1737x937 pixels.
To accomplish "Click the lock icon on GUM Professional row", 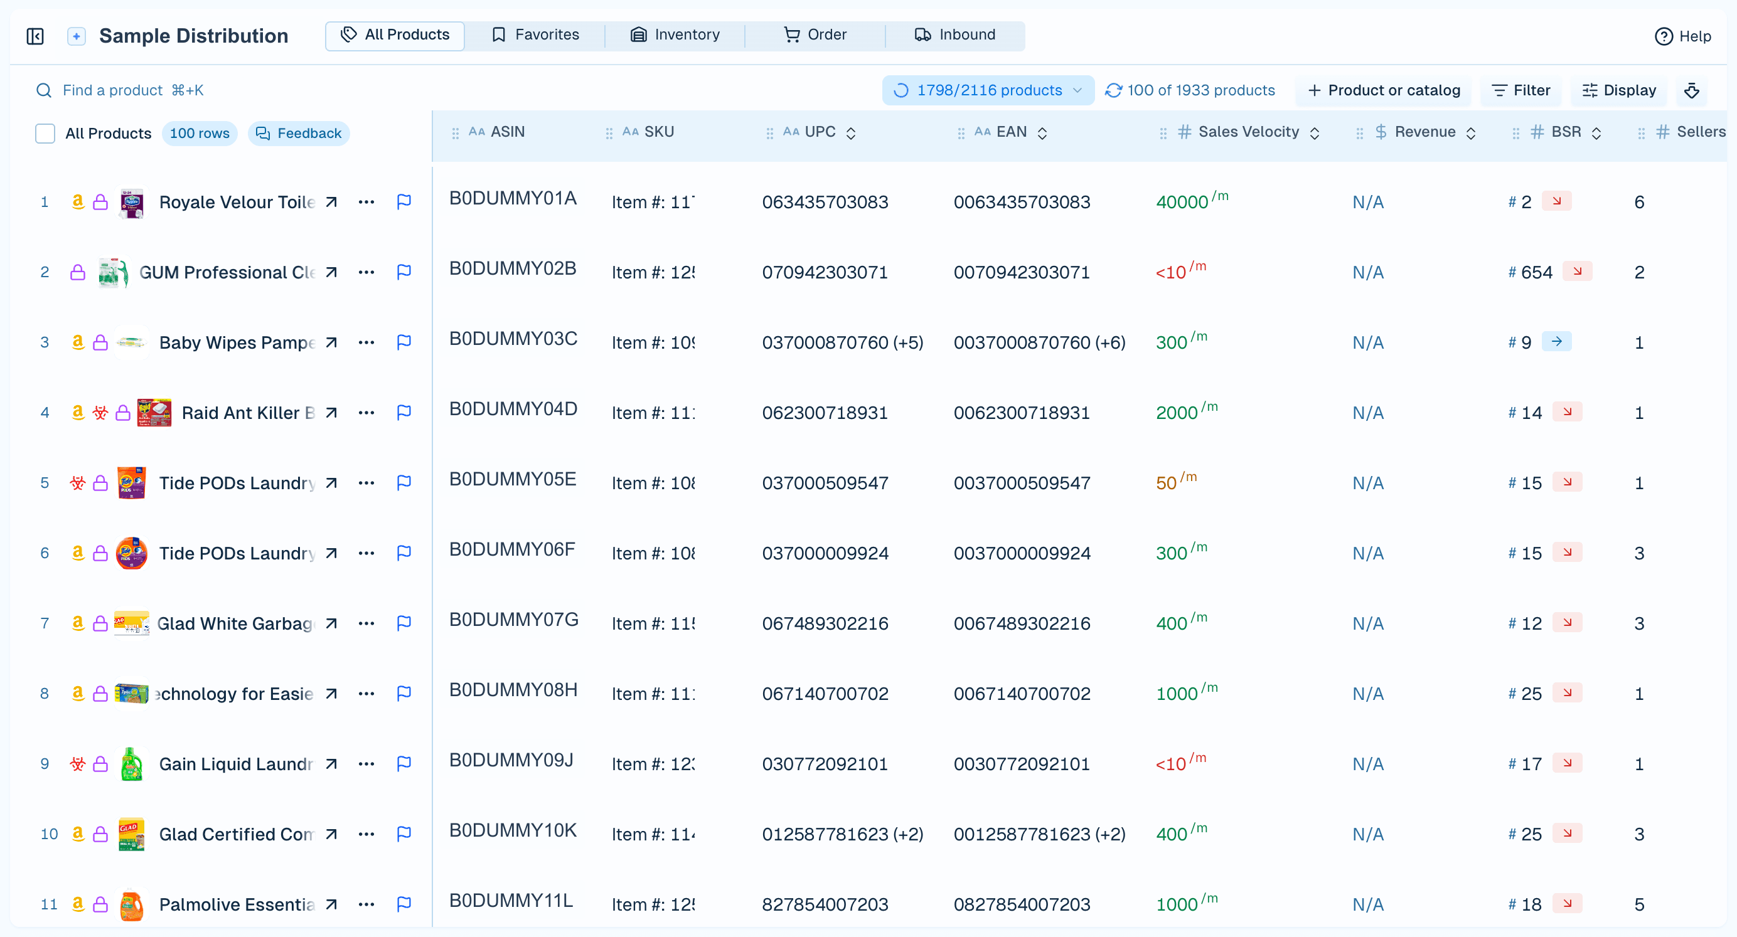I will (x=78, y=272).
